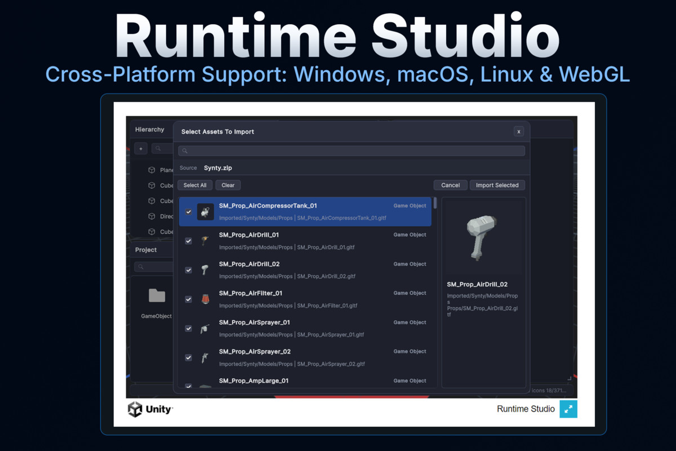Click Game Object label on AmpLarge_01 row
Image resolution: width=676 pixels, height=451 pixels.
tap(410, 381)
